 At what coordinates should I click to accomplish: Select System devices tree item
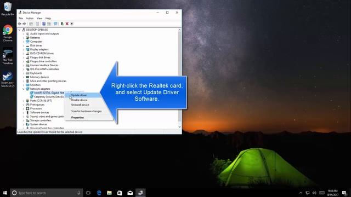coord(39,124)
